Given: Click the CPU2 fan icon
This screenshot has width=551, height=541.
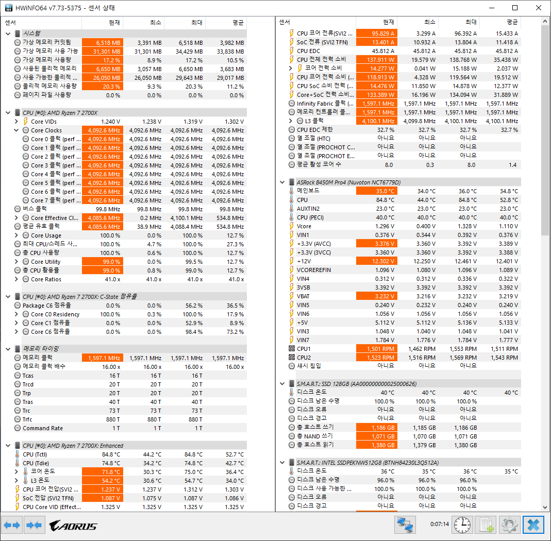Looking at the screenshot, I should click(x=291, y=358).
